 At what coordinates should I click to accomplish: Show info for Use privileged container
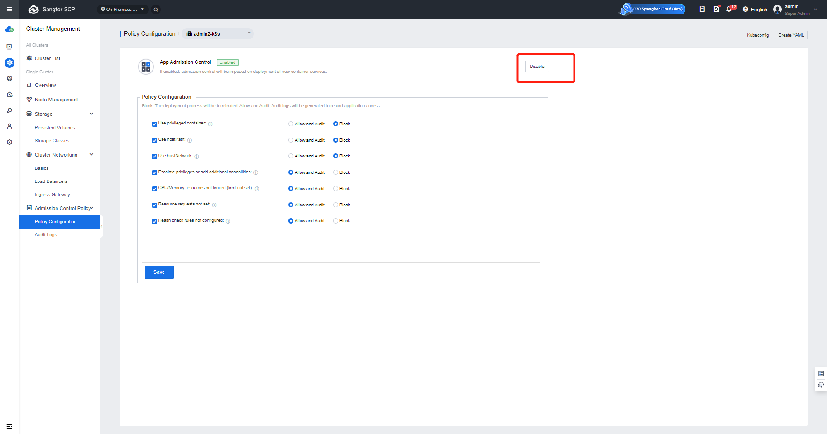coord(210,124)
